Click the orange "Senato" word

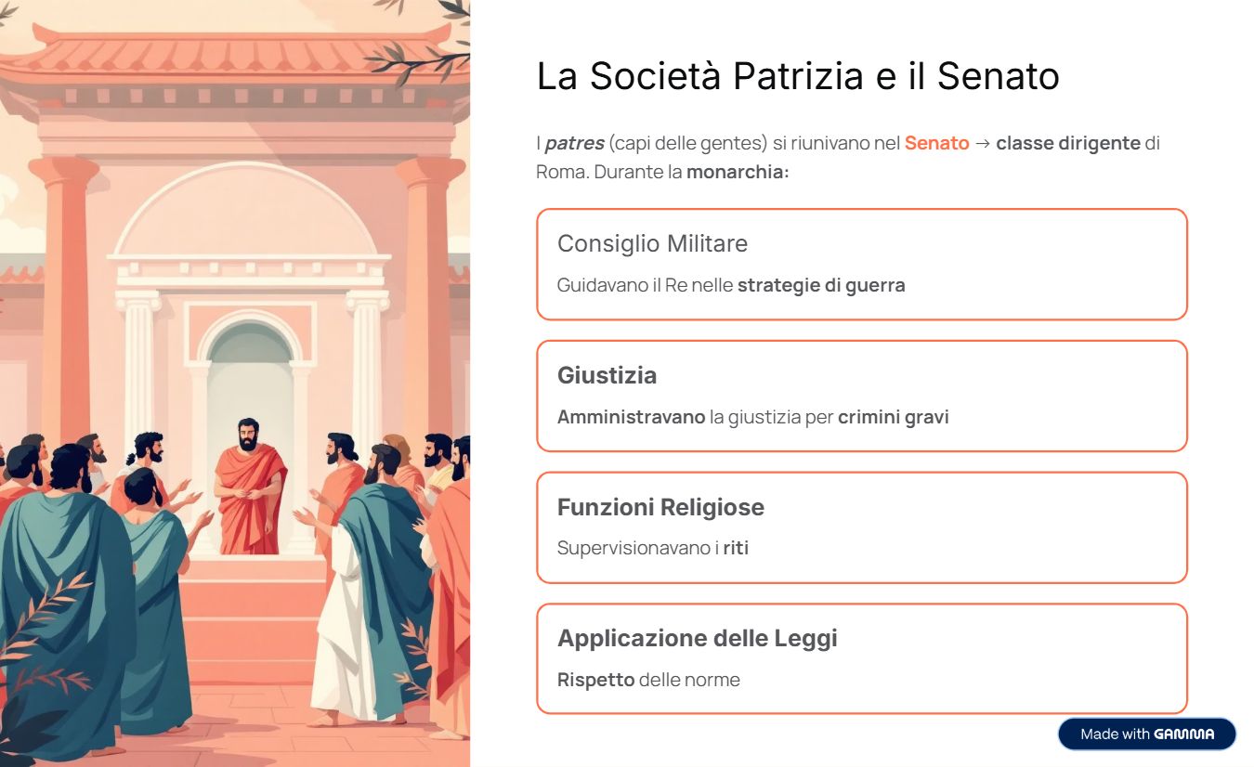click(x=936, y=143)
